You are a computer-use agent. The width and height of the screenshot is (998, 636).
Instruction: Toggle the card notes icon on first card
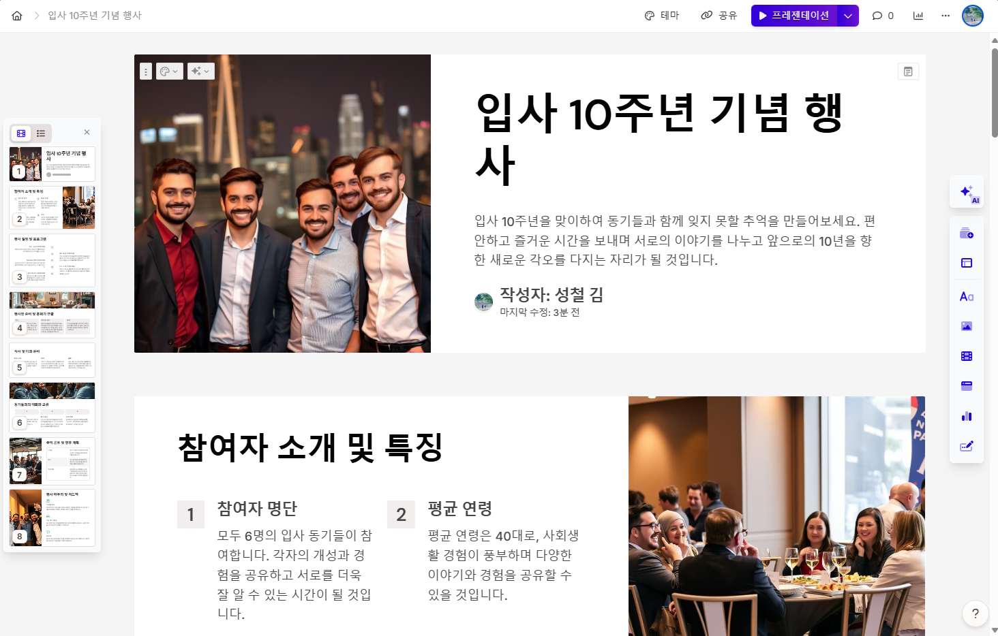[x=908, y=71]
